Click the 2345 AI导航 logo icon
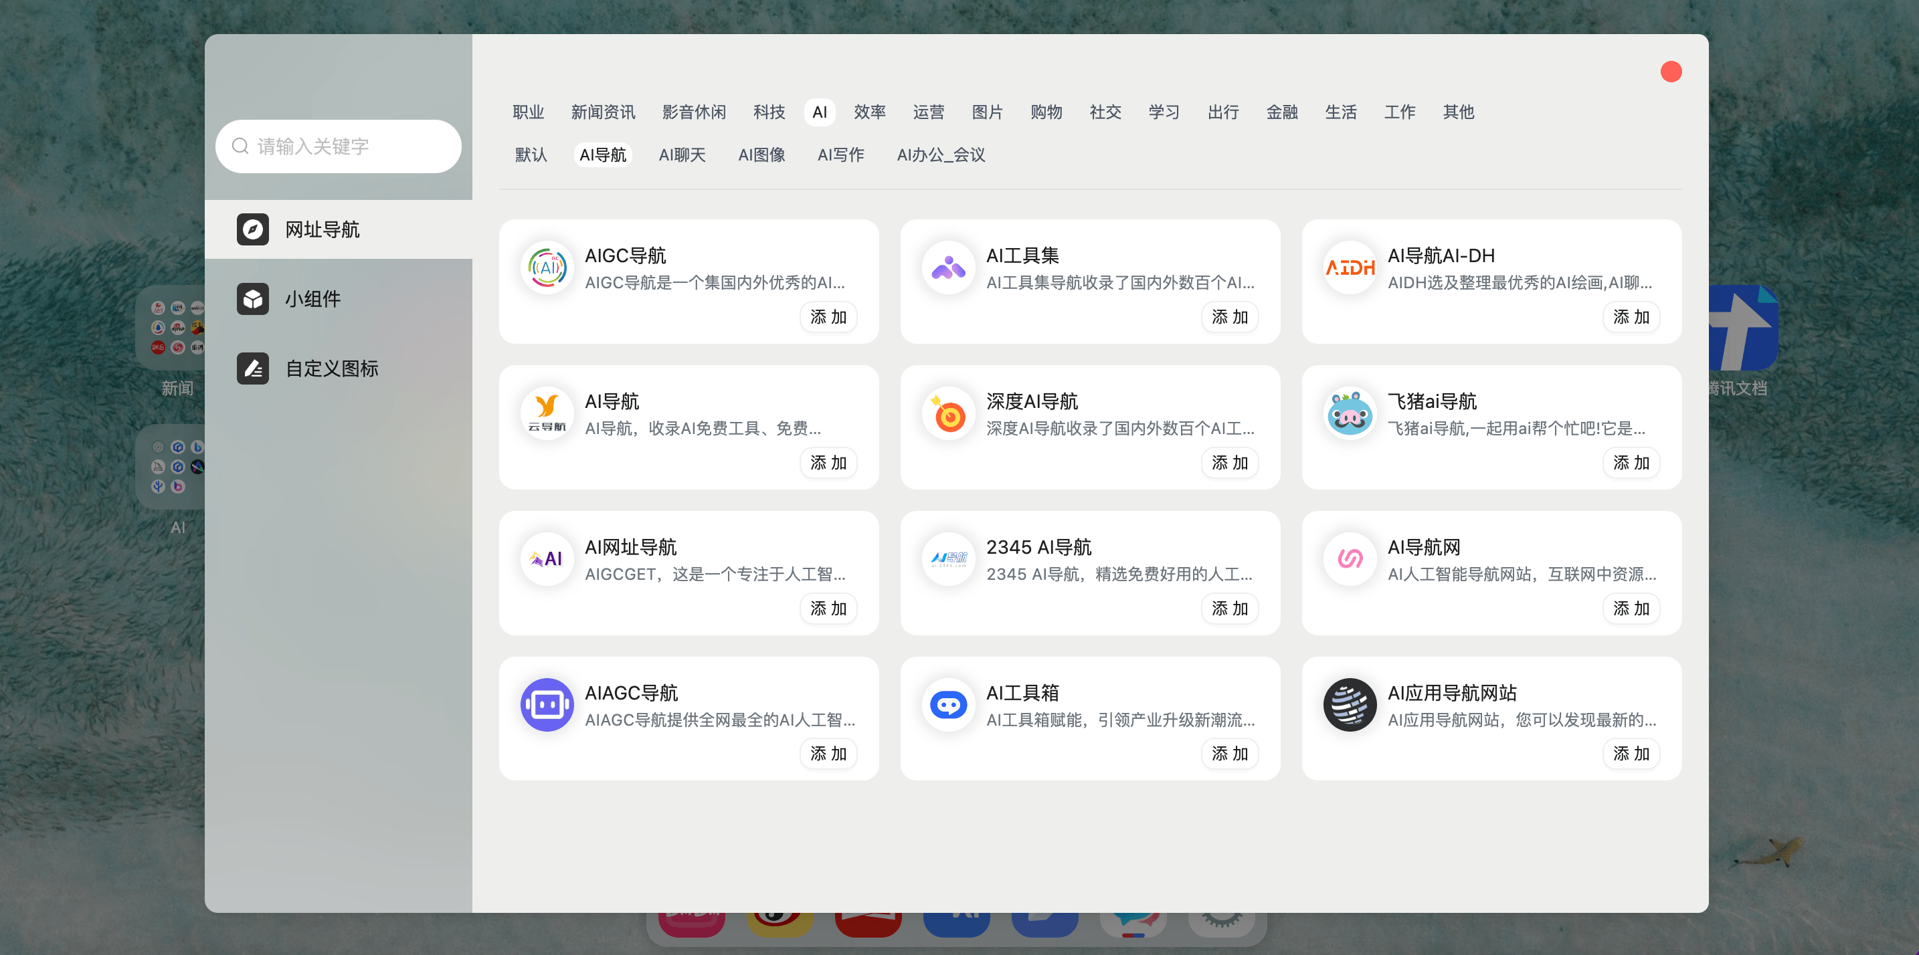This screenshot has height=955, width=1919. coord(948,559)
